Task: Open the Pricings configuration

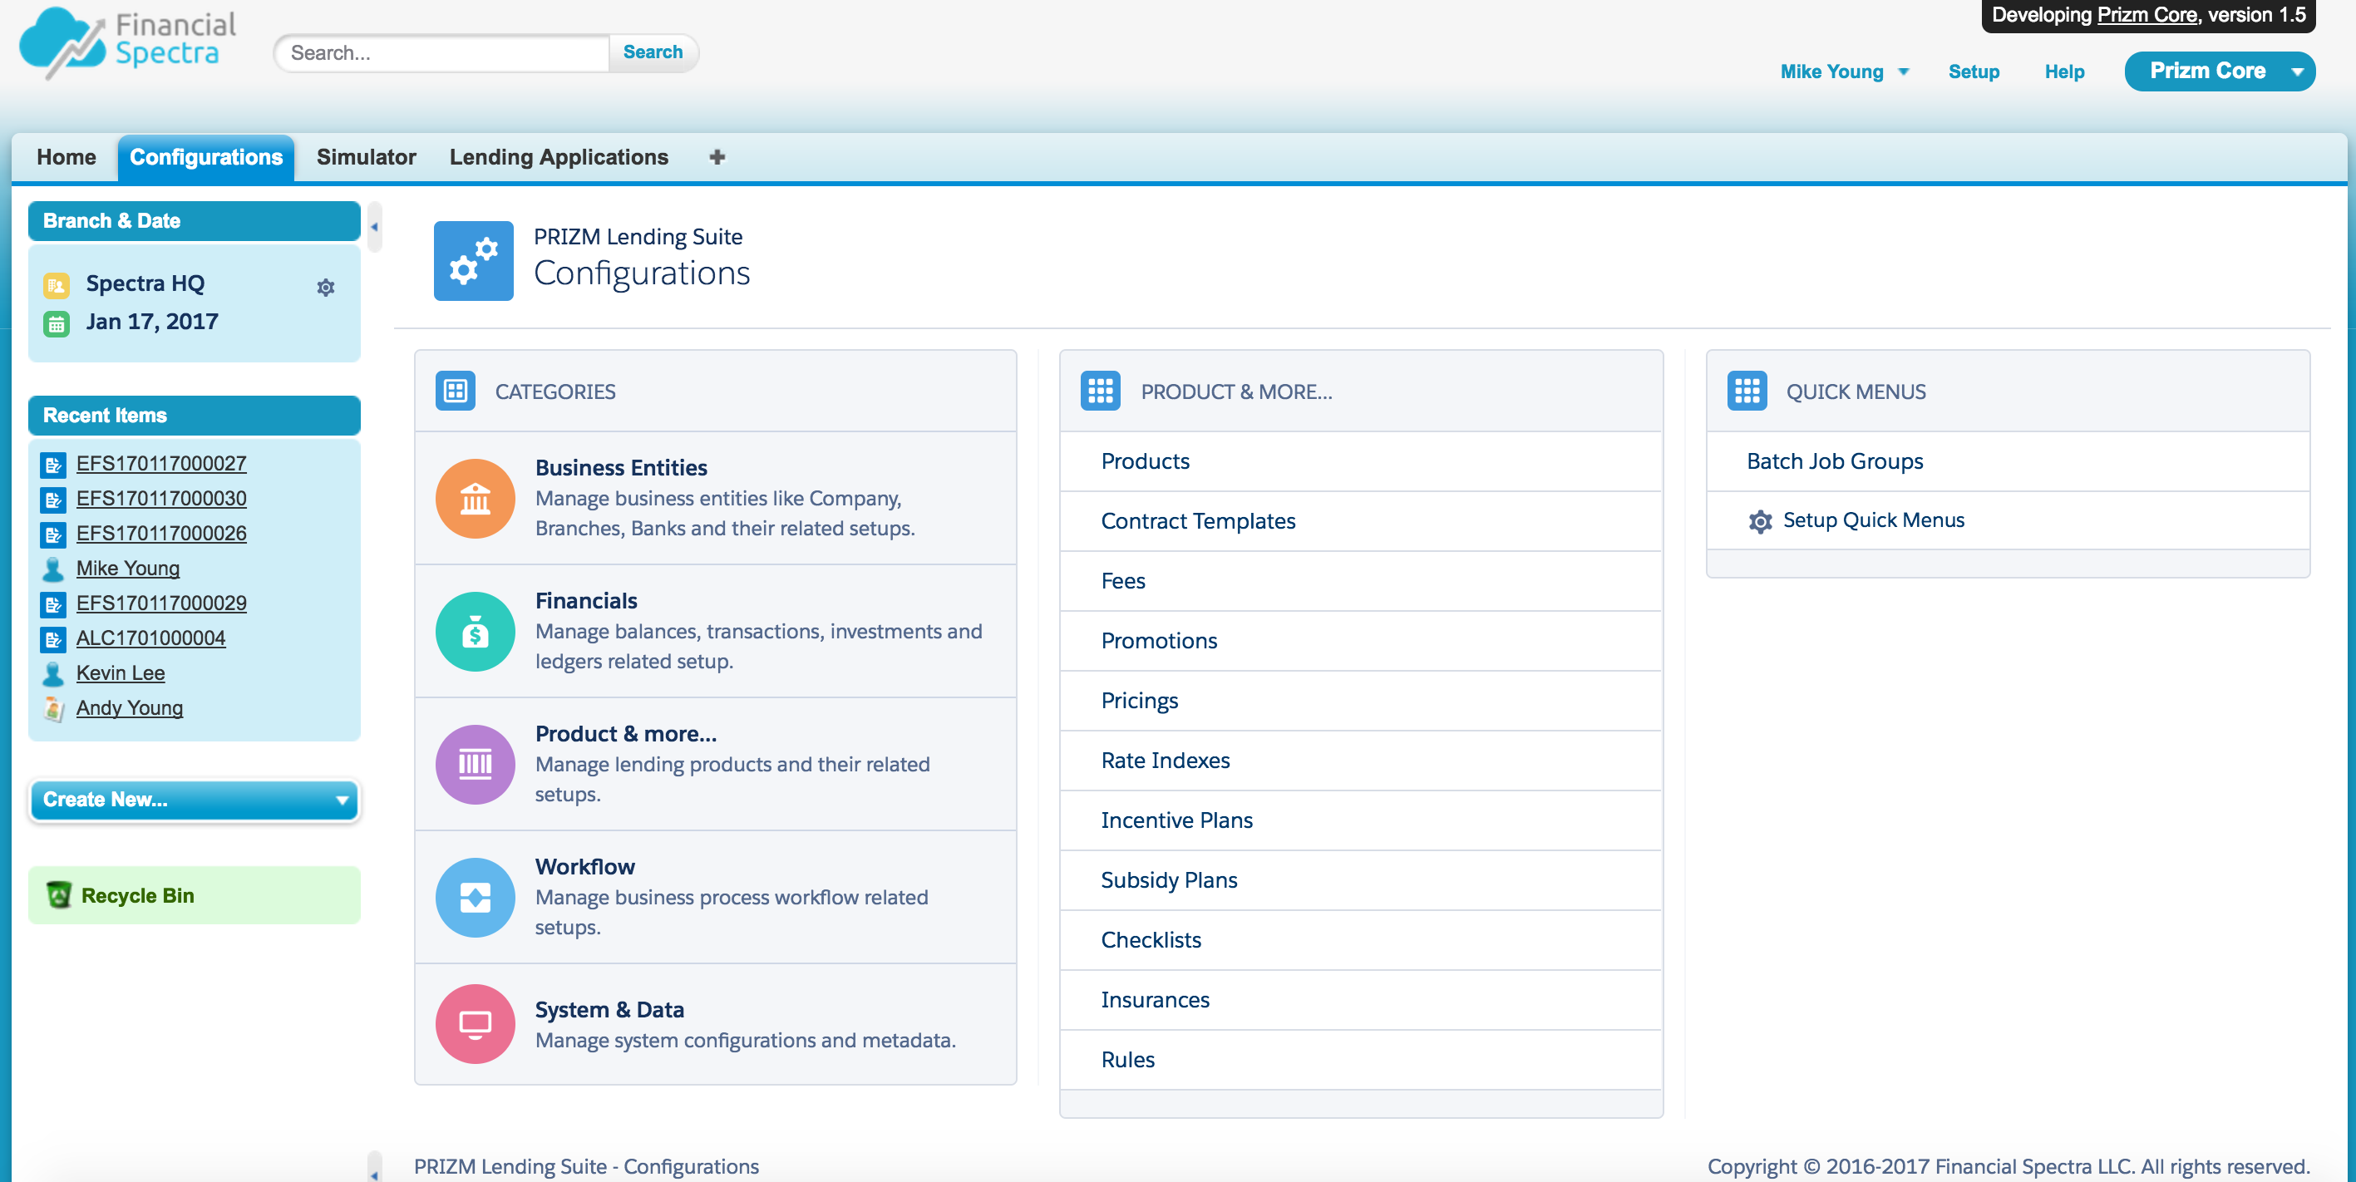Action: (1140, 702)
